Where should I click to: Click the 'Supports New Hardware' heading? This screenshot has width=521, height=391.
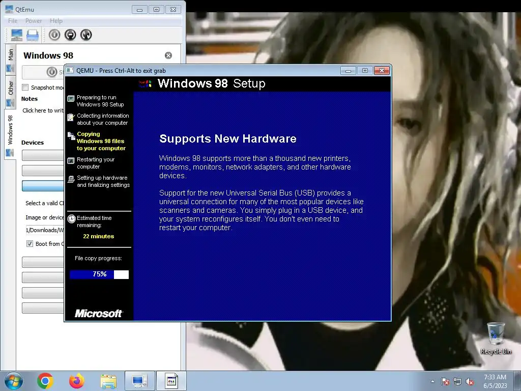(227, 138)
